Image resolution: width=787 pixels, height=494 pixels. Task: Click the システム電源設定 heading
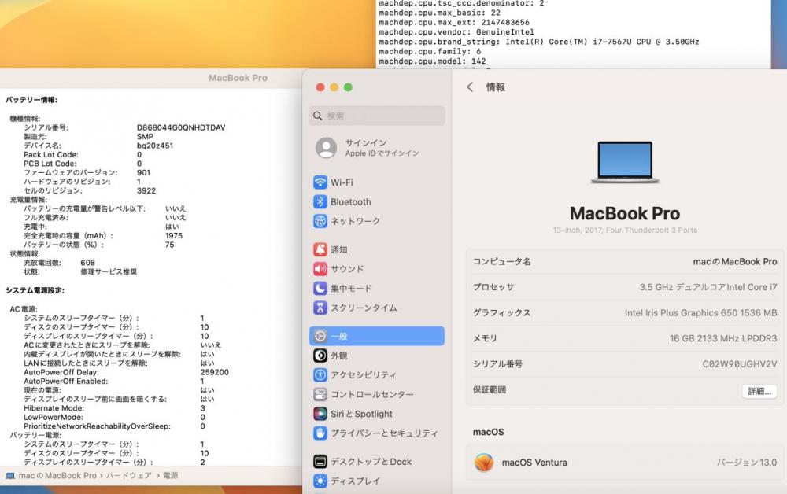35,290
